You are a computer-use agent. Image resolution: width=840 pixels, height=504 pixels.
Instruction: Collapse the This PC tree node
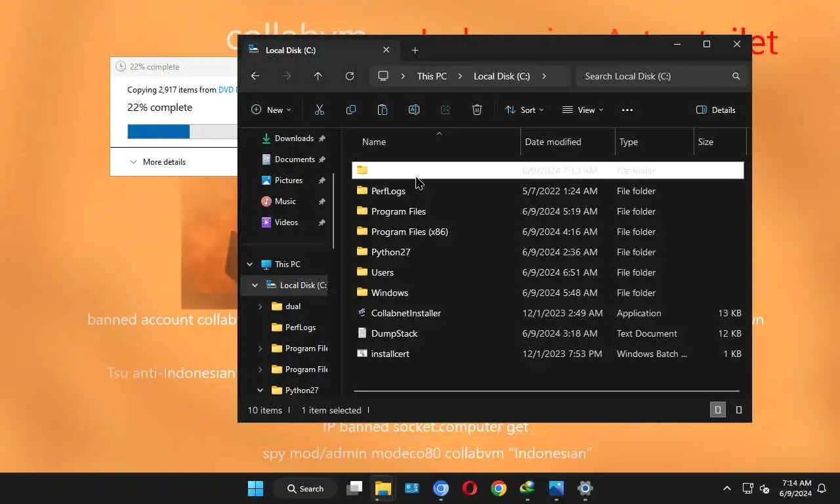point(249,264)
